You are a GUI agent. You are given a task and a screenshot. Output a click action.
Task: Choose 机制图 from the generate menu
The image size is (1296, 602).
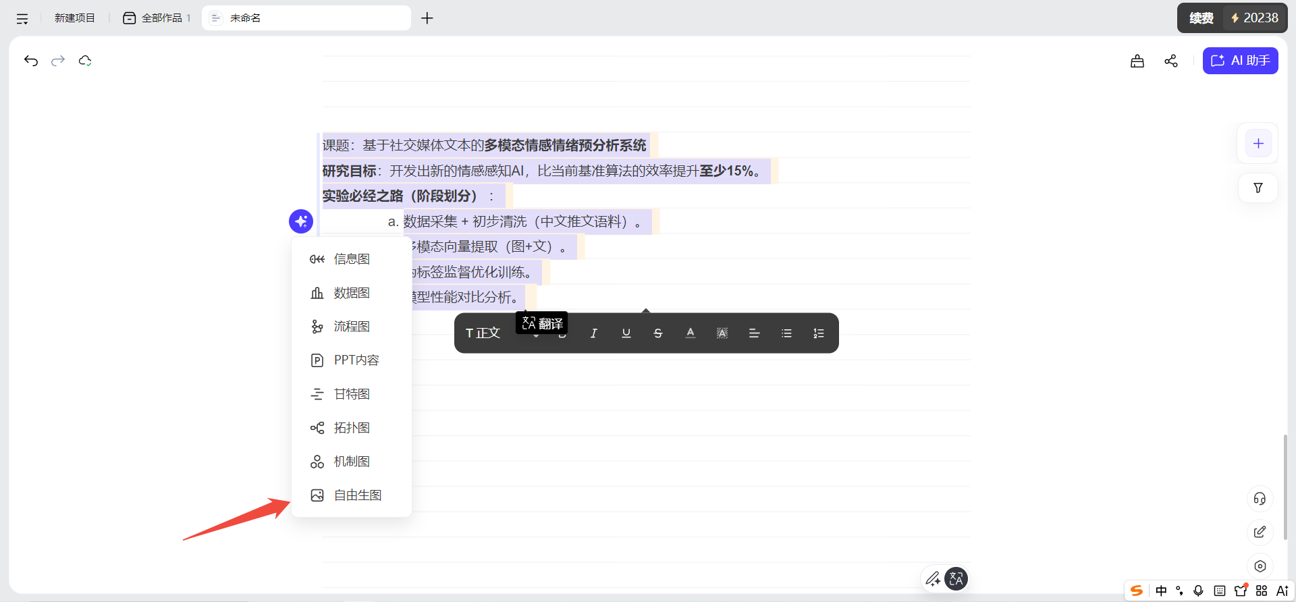tap(352, 462)
